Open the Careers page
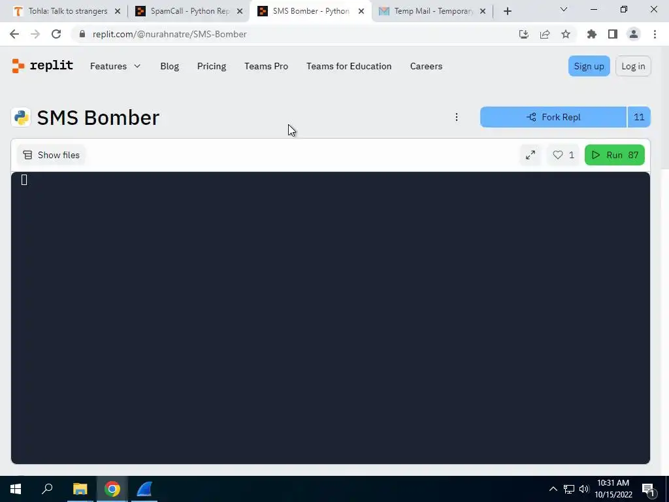Viewport: 669px width, 502px height. click(426, 66)
